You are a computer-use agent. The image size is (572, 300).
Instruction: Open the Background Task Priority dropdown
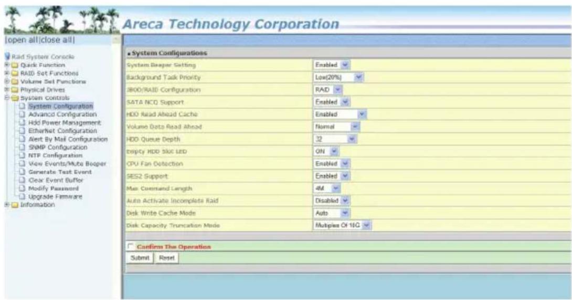[338, 77]
